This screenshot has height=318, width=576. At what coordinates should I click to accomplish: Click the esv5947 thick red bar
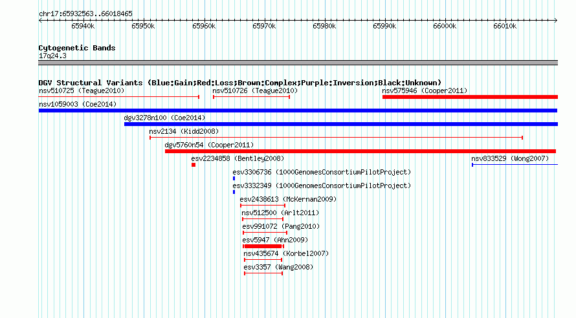(263, 246)
